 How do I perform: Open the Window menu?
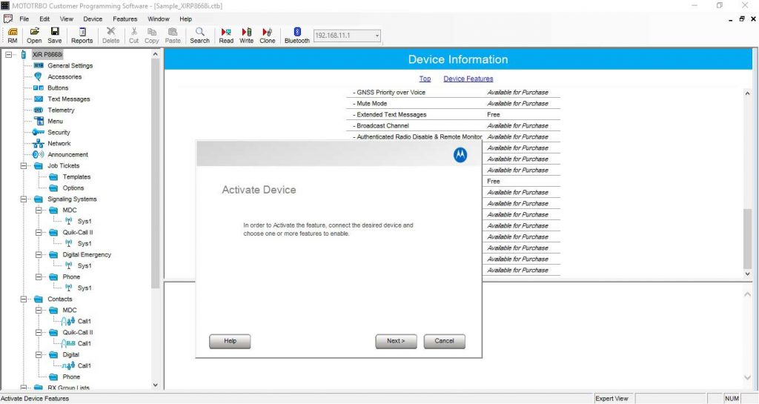159,19
